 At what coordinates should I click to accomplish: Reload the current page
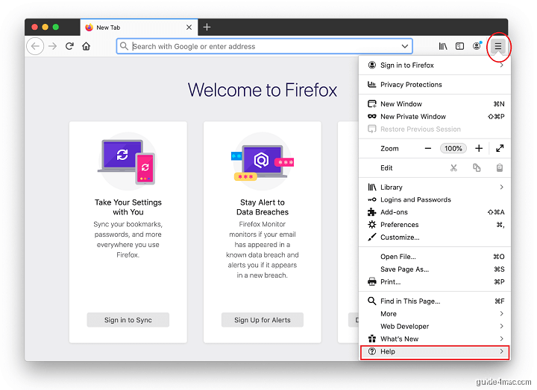pos(69,46)
